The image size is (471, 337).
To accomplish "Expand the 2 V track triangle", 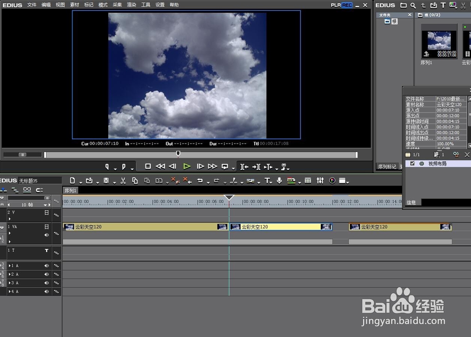I will tap(9, 219).
